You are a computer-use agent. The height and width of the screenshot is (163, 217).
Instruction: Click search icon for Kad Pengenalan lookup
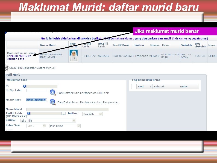click(x=53, y=102)
